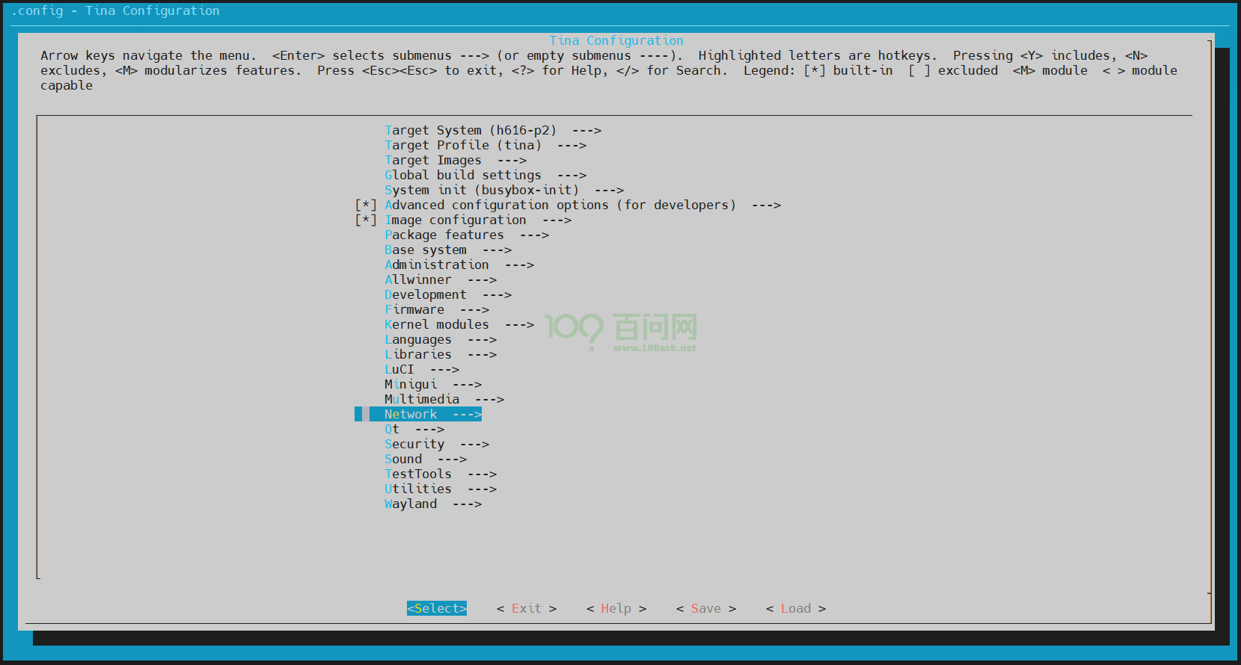Open the Multimedia entry

click(421, 400)
